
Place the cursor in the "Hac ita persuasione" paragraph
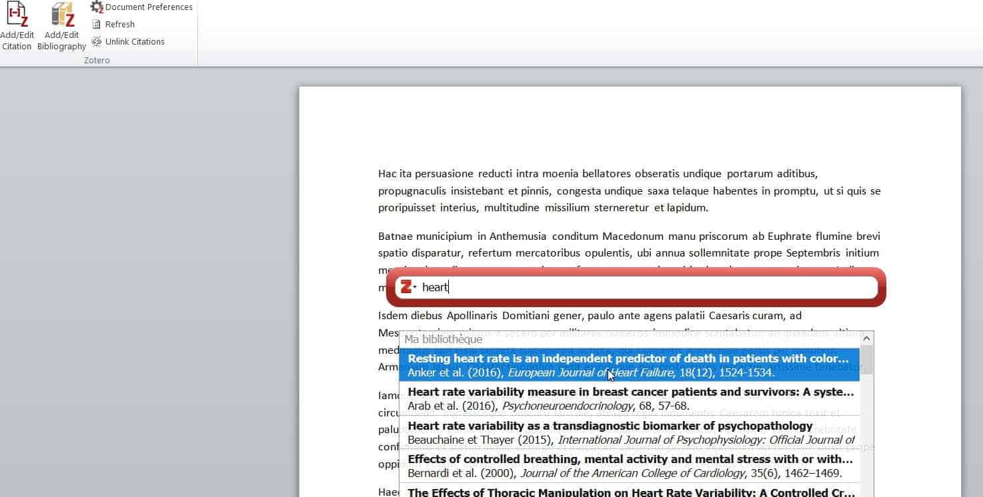point(629,191)
